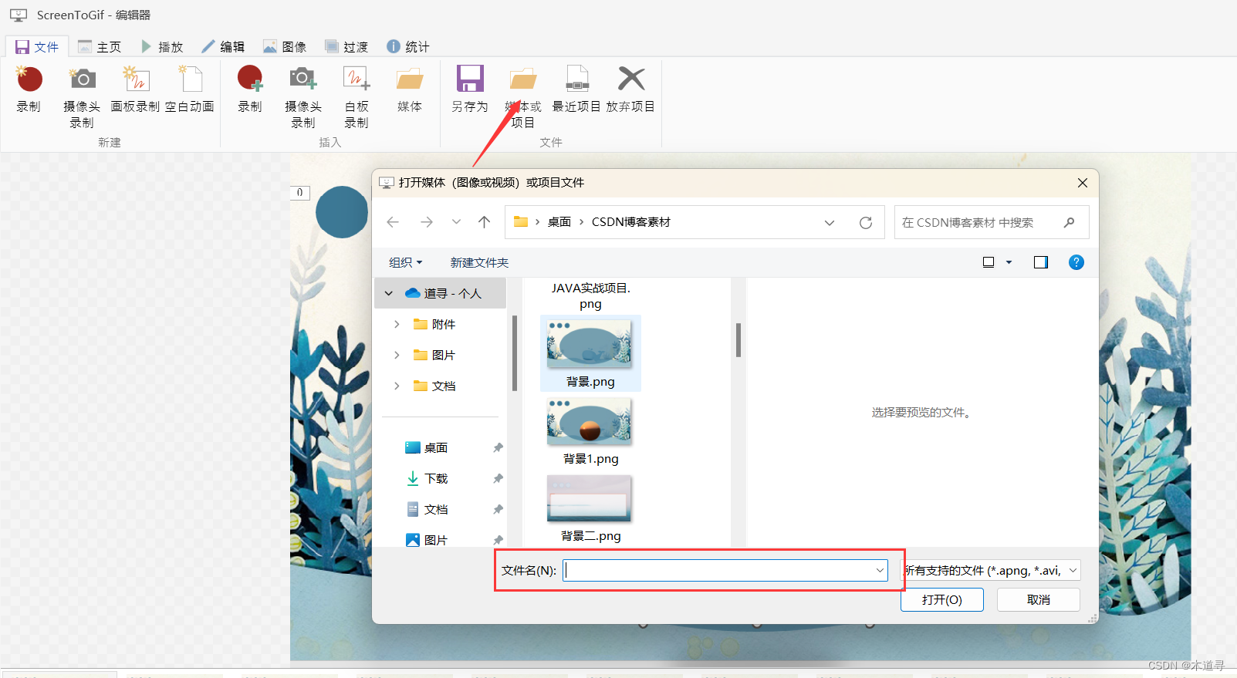Select the 背景1.png thumbnail
The image size is (1237, 678).
pyautogui.click(x=590, y=421)
